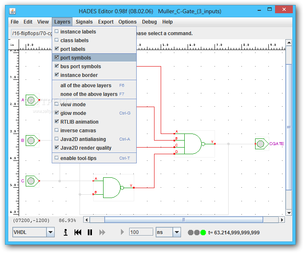The width and height of the screenshot is (304, 253).
Task: Click the fast-forward simulation button
Action: point(102,232)
